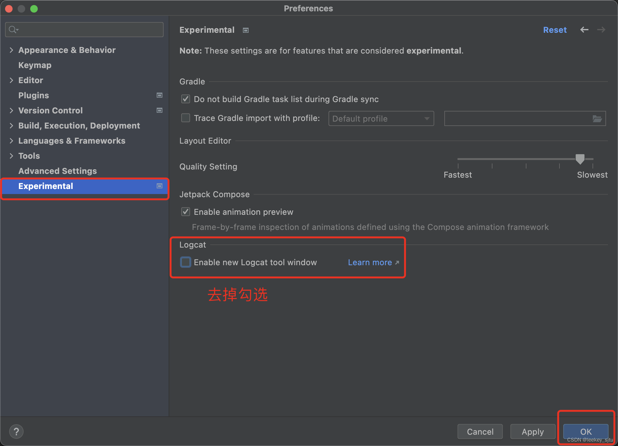Viewport: 618px width, 446px height.
Task: Click the back navigation arrow near Reset
Action: coord(584,30)
